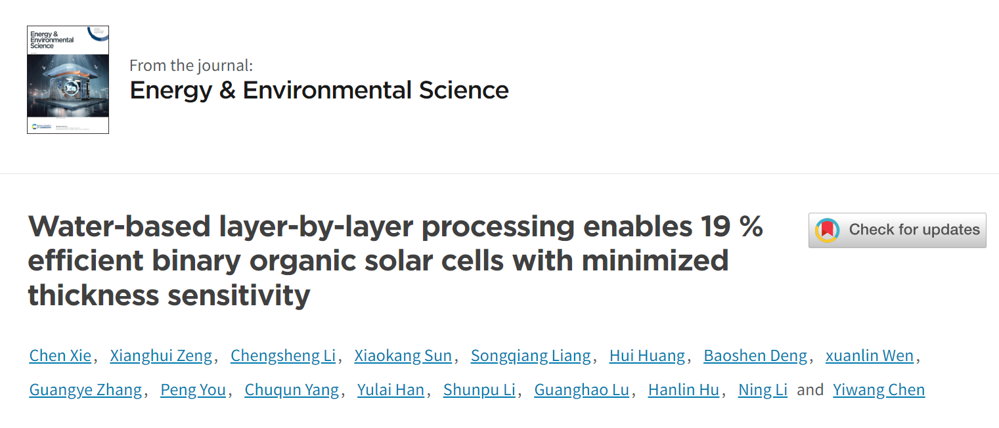This screenshot has height=428, width=999.
Task: Open the Guangye Zhang author link
Action: tap(86, 390)
